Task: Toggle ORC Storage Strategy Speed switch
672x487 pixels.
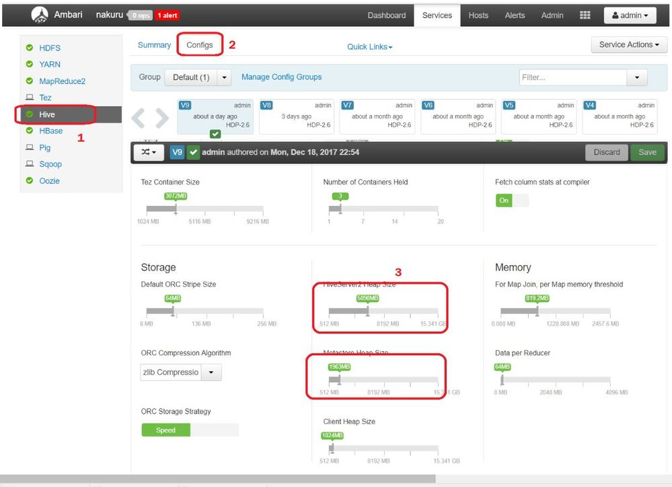Action: pos(190,430)
